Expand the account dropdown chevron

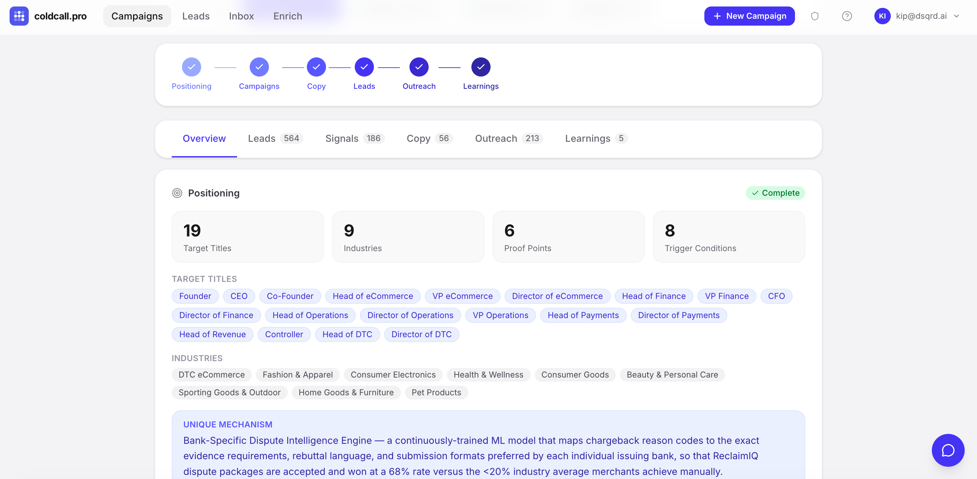point(956,16)
